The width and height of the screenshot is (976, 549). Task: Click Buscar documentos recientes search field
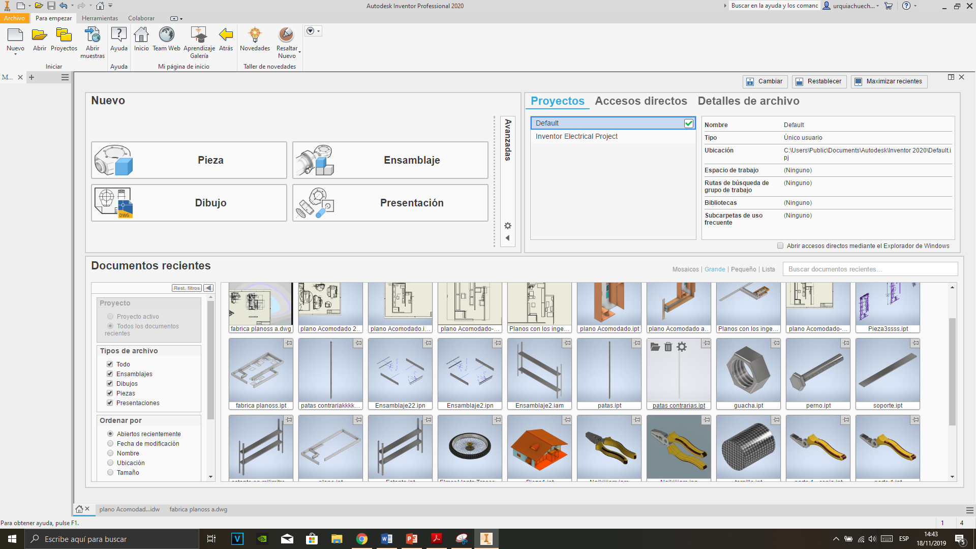870,269
